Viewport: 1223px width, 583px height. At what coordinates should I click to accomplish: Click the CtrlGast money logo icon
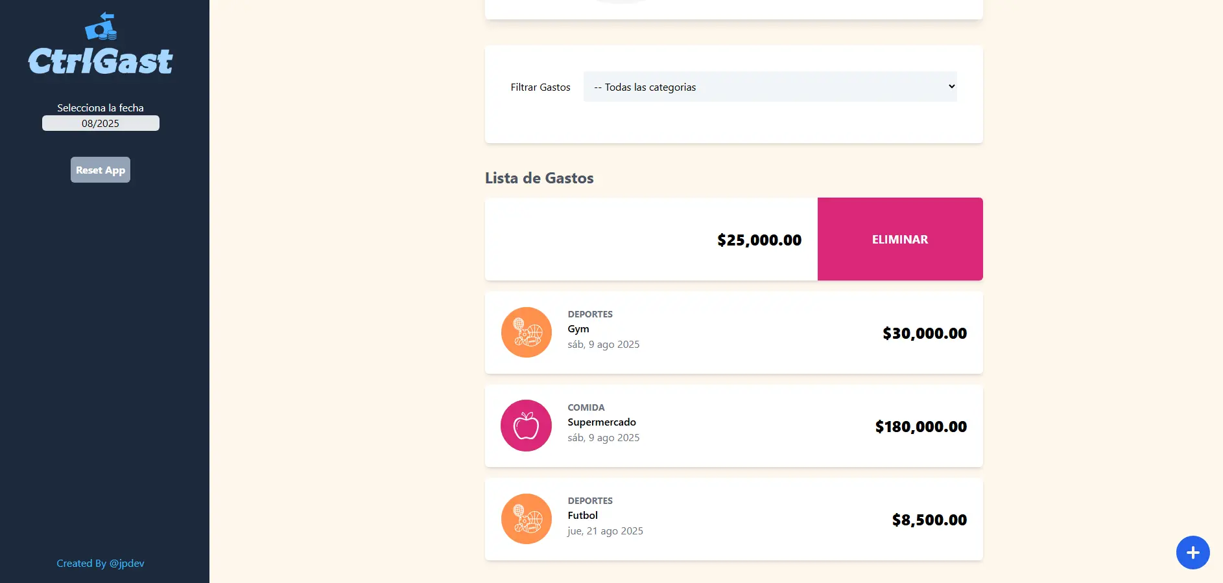click(101, 27)
